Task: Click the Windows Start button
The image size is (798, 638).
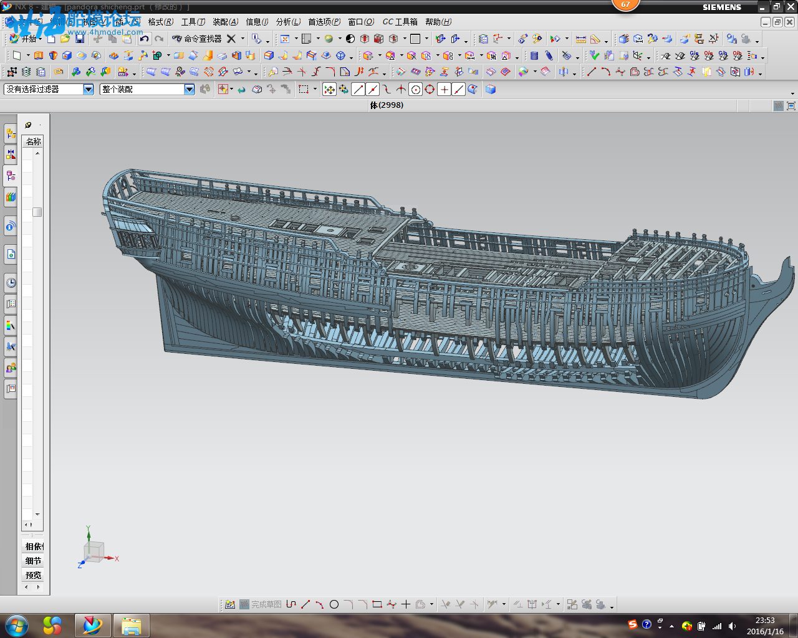Action: tap(16, 625)
